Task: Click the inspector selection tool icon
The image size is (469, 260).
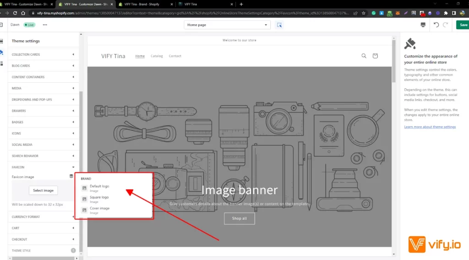Action: pos(279,25)
